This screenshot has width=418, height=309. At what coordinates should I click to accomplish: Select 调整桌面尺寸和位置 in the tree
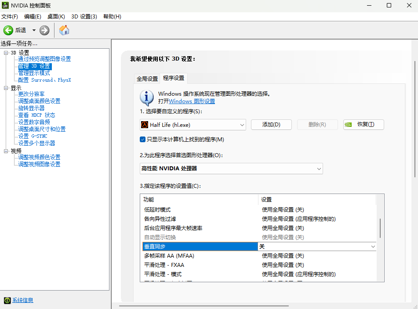pos(42,129)
